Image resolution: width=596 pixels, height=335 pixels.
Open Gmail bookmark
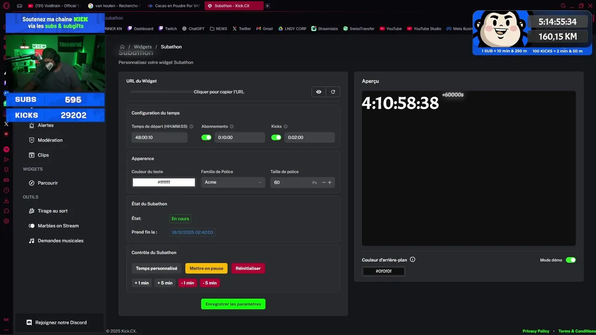click(264, 29)
